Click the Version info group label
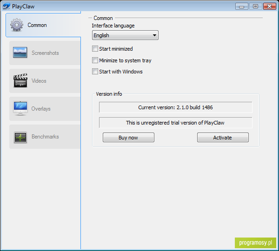Screen dimensions: 279x251 click(x=109, y=94)
